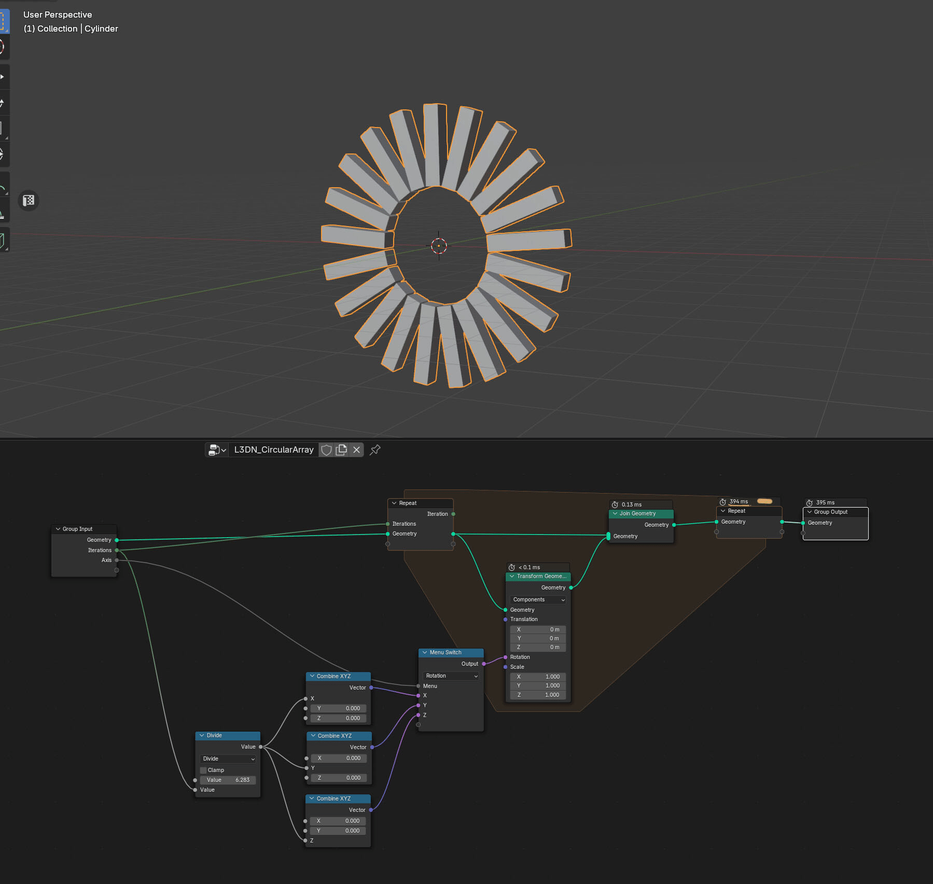The width and height of the screenshot is (933, 884).
Task: Collapse the Join Geometry node
Action: (615, 513)
